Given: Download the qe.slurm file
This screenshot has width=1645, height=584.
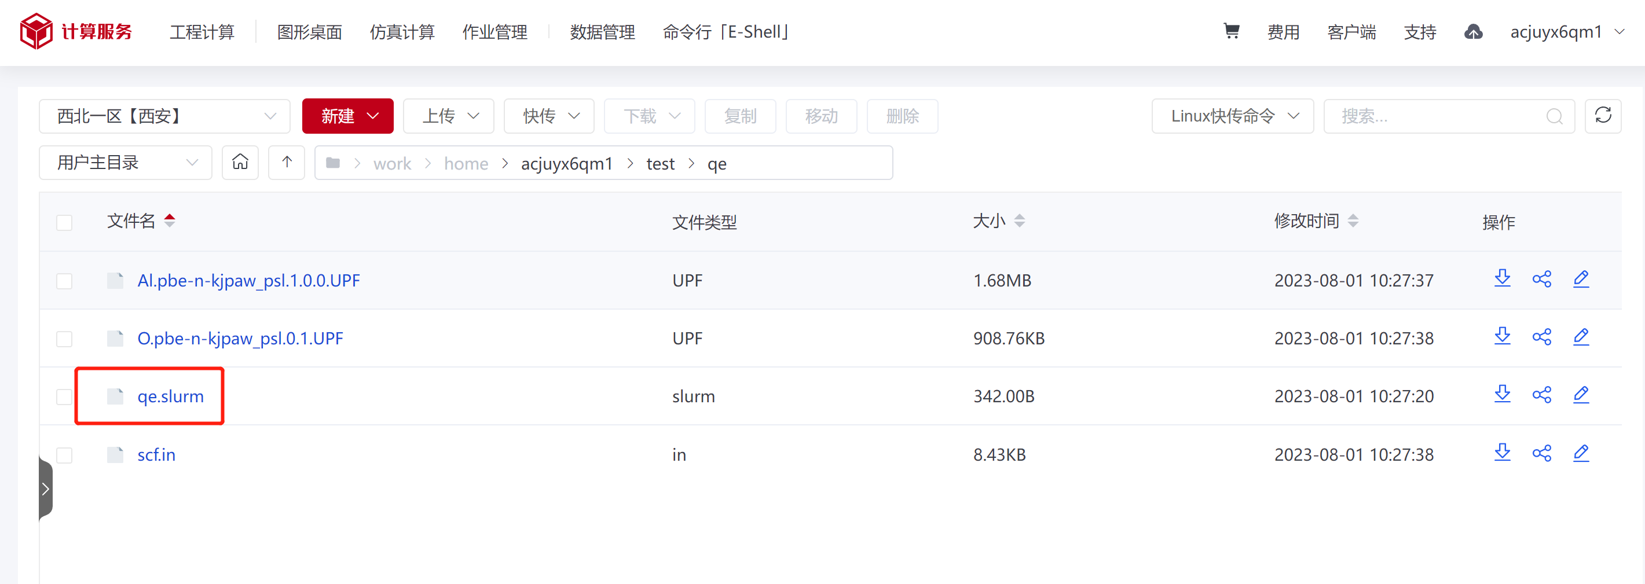Looking at the screenshot, I should 1503,394.
